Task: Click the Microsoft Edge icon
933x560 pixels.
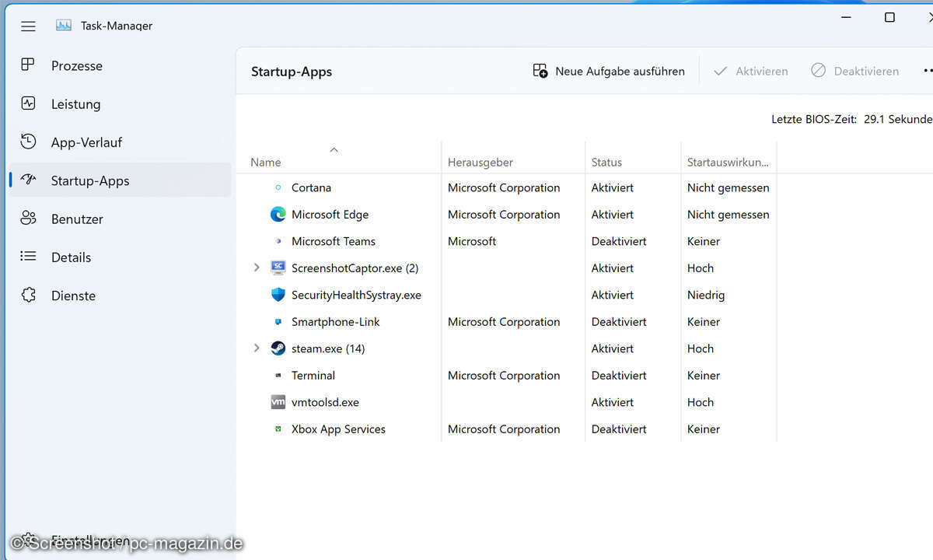Action: (x=278, y=214)
